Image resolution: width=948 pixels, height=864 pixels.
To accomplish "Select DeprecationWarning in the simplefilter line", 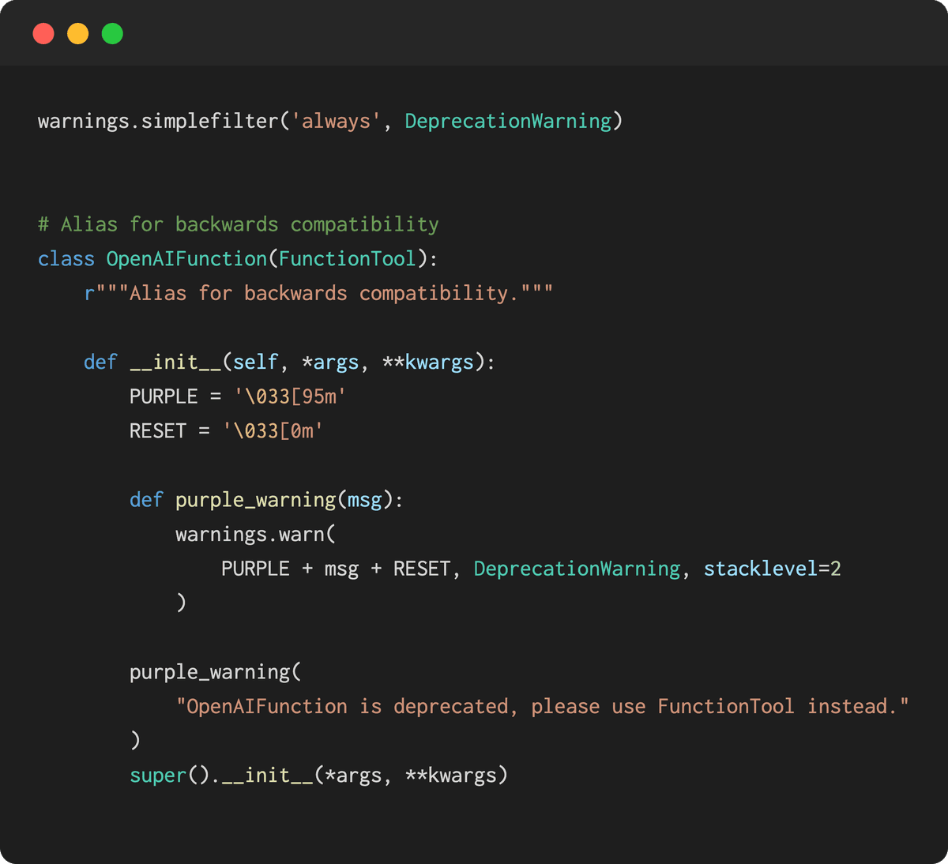I will 508,121.
